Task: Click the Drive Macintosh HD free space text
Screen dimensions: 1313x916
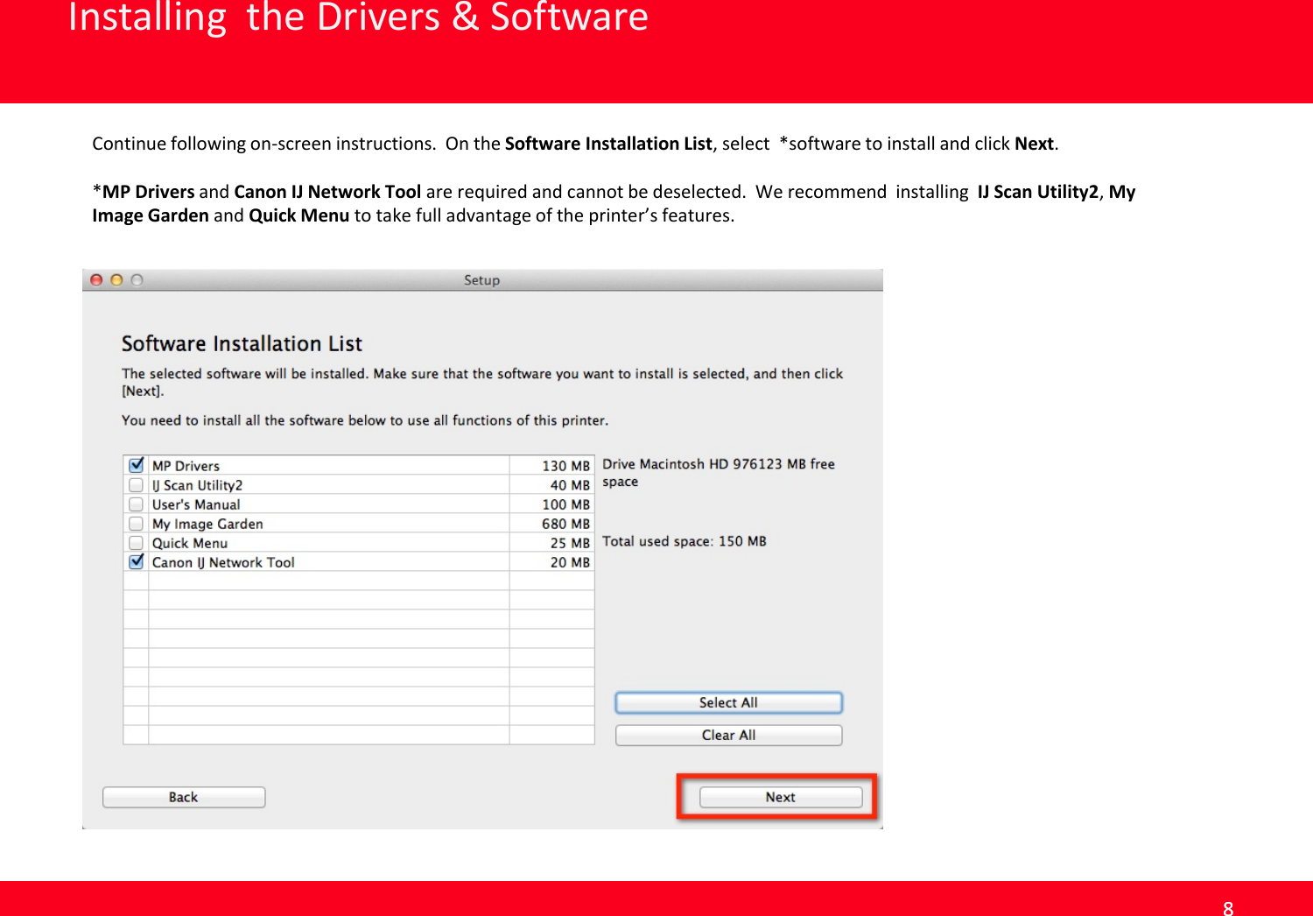Action: pos(719,473)
